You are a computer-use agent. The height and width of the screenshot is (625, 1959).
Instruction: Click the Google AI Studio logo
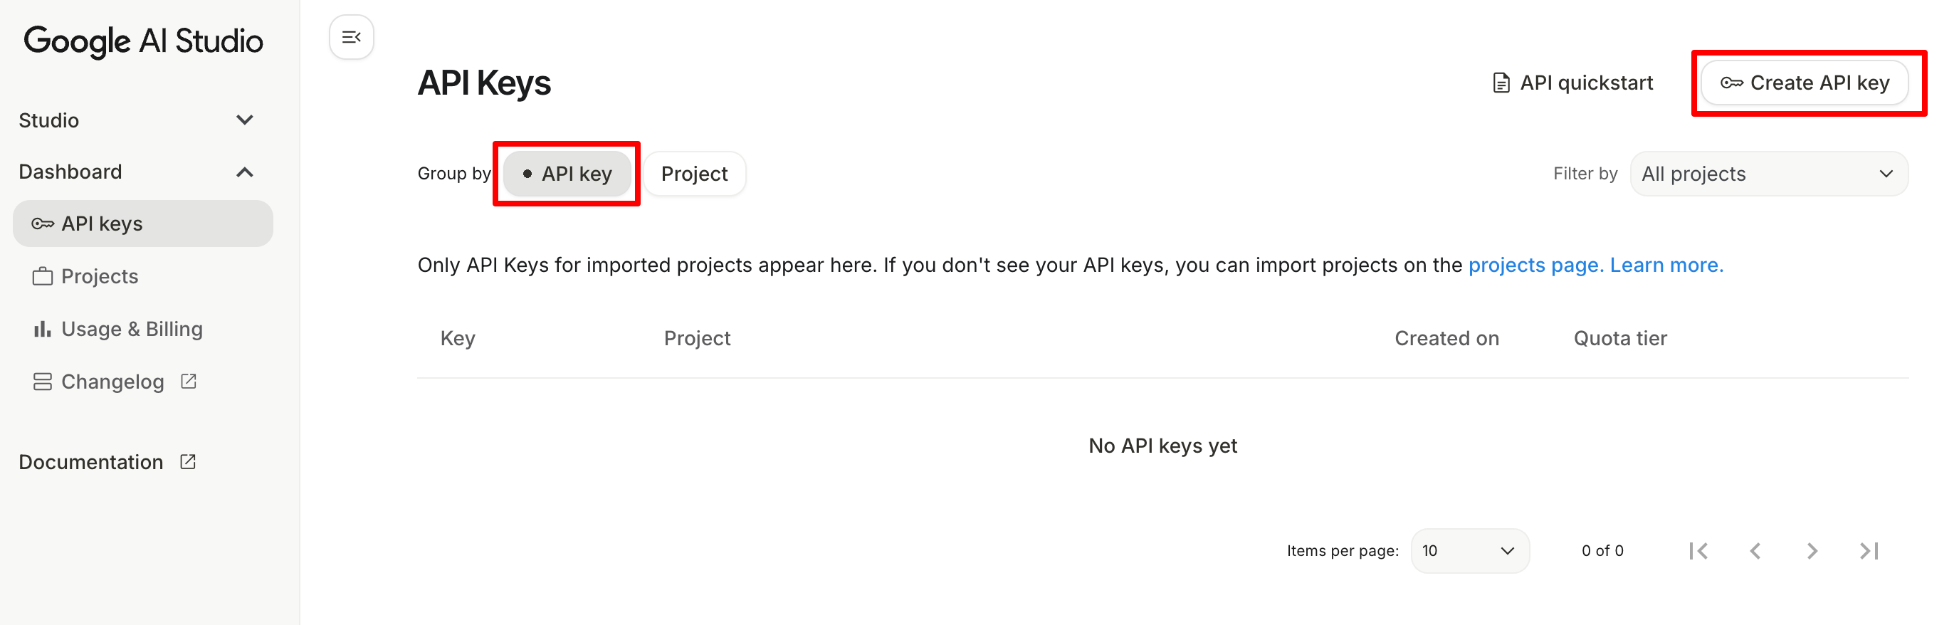point(143,41)
